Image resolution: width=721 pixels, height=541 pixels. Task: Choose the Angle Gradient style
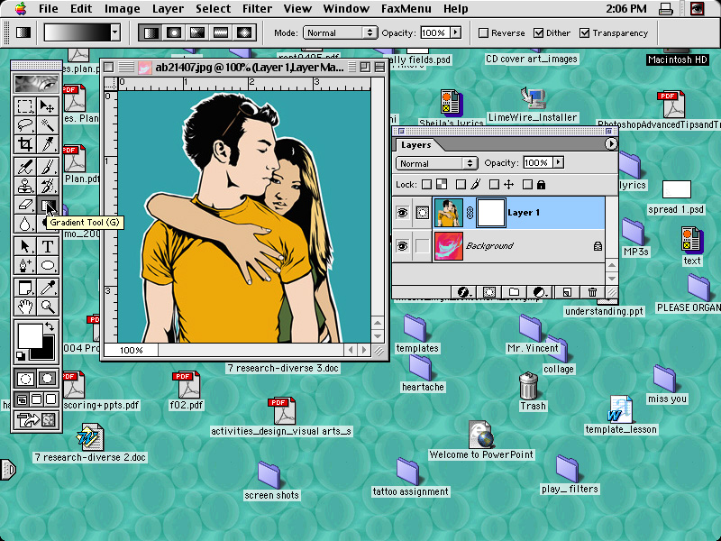click(197, 32)
